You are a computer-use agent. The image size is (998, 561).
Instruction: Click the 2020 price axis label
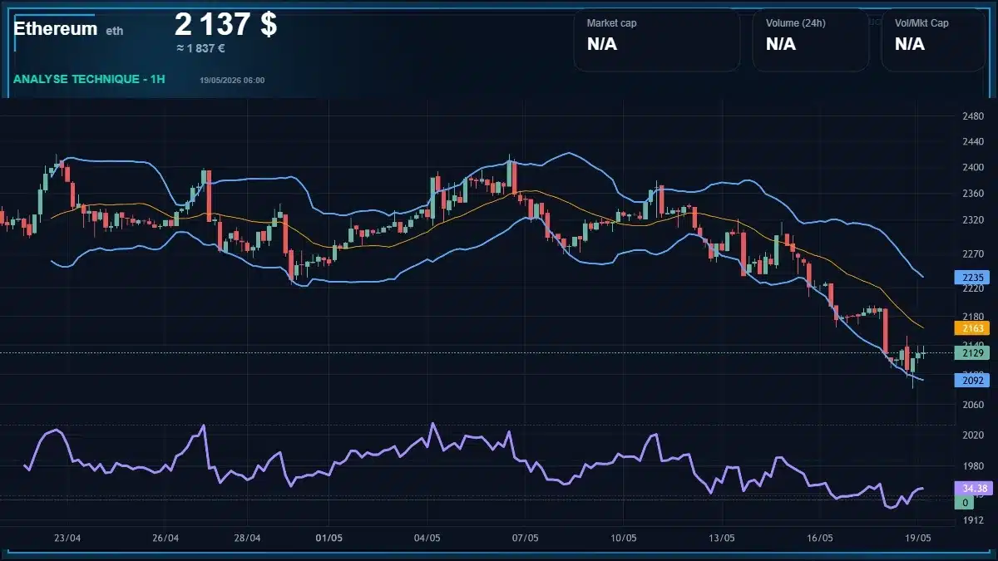click(x=972, y=435)
